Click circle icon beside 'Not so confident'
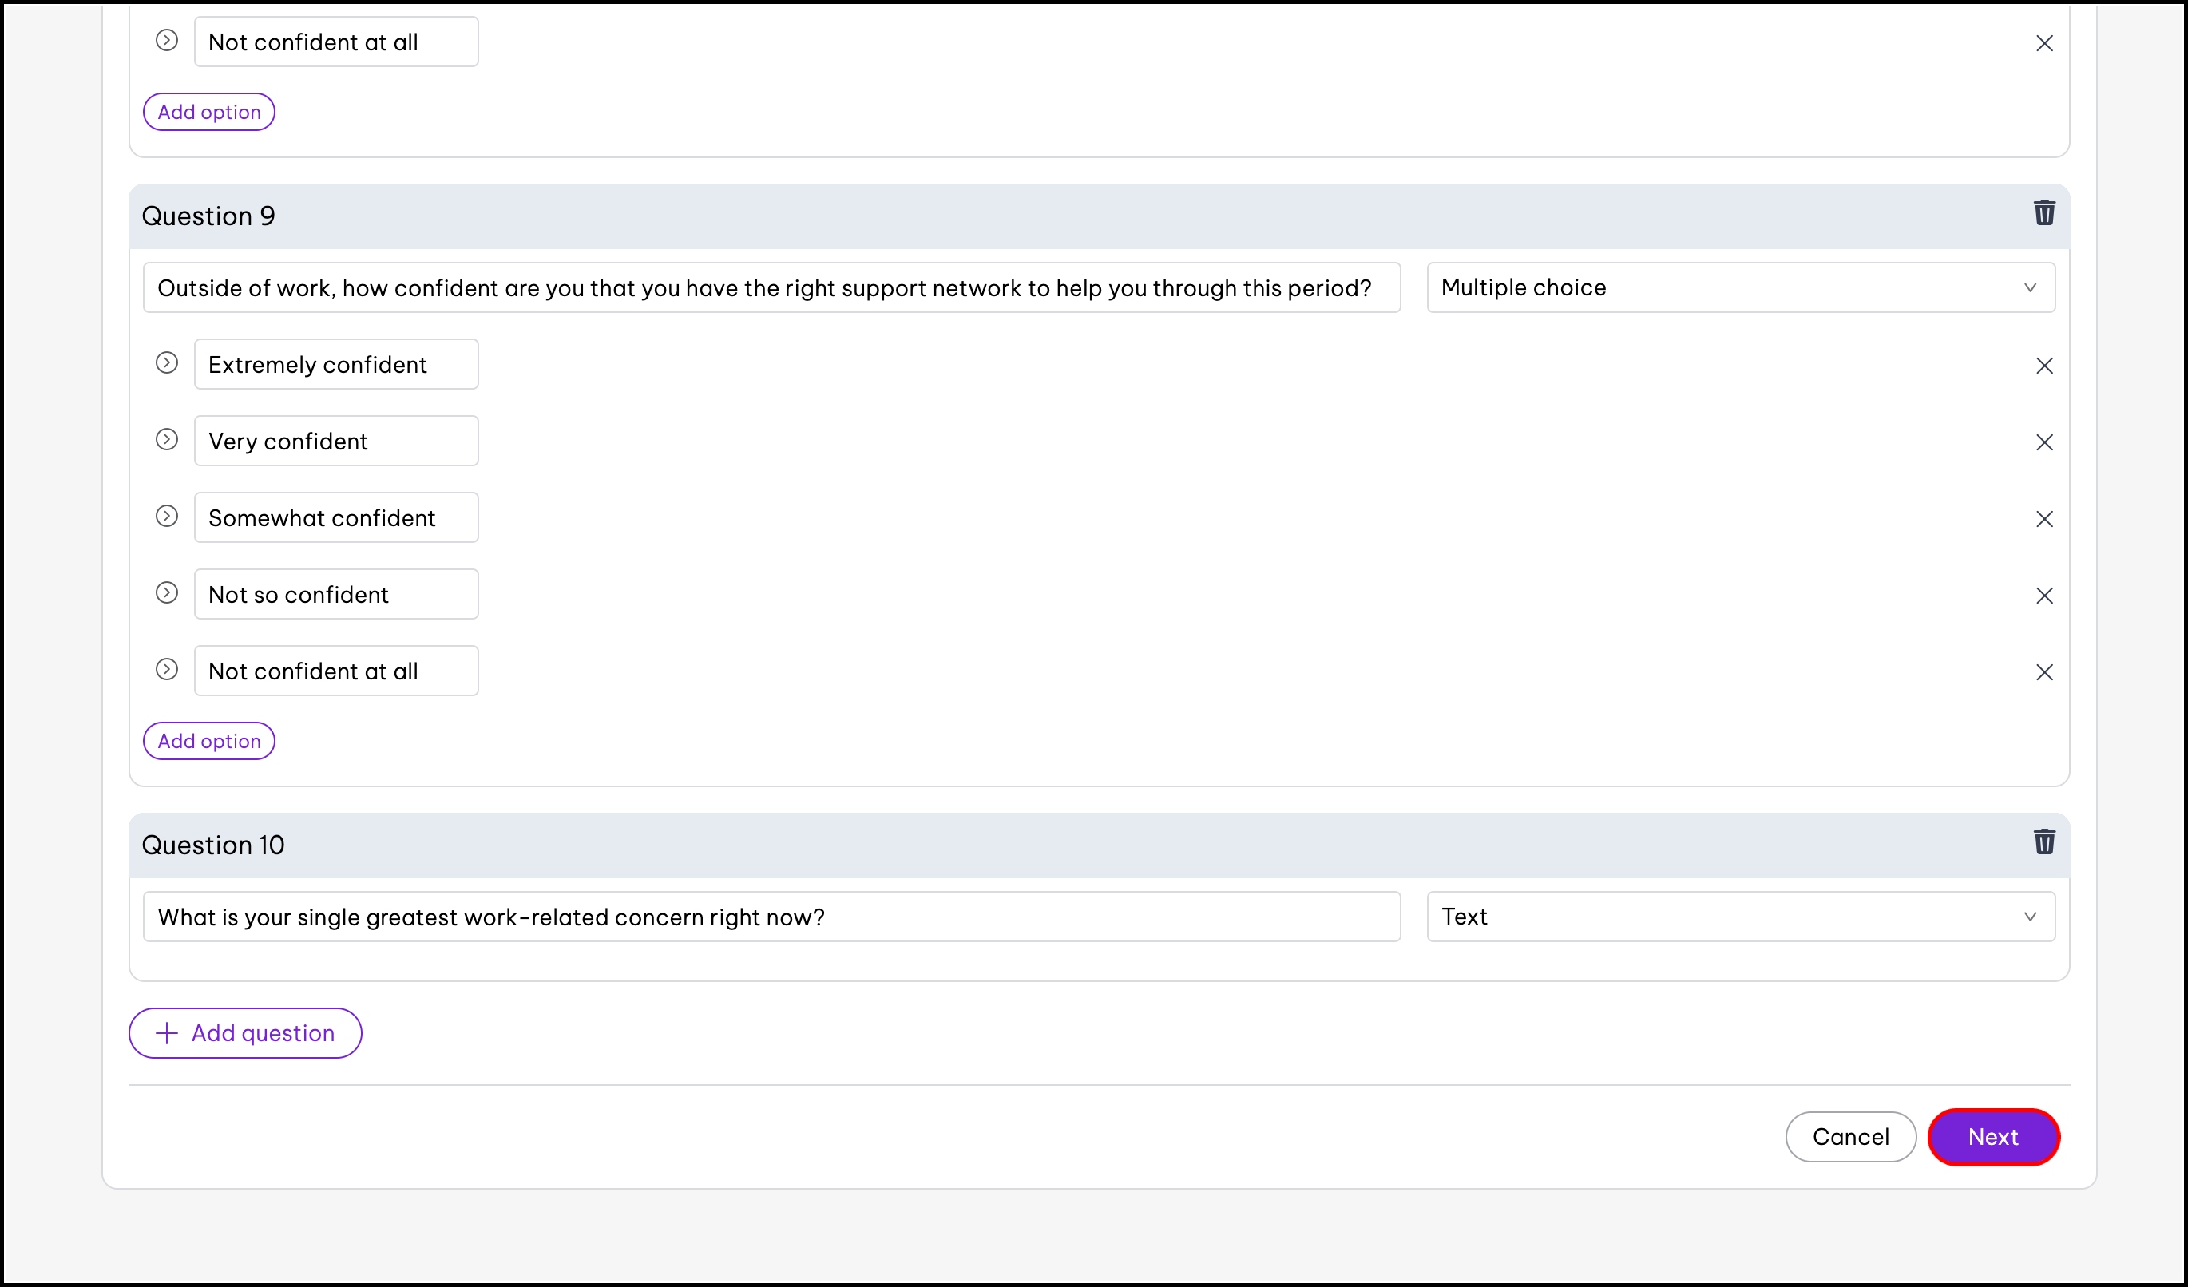 tap(167, 592)
